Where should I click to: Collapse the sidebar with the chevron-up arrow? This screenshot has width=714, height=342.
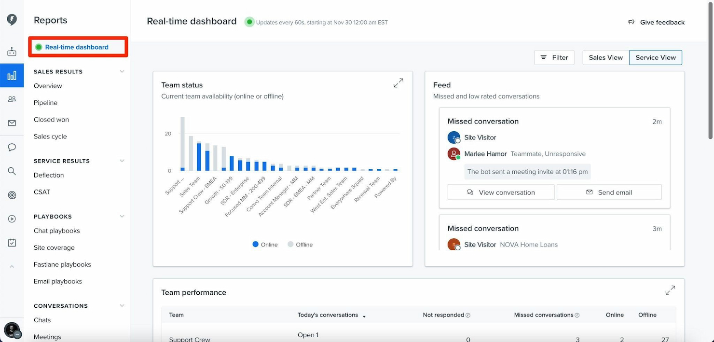click(12, 266)
